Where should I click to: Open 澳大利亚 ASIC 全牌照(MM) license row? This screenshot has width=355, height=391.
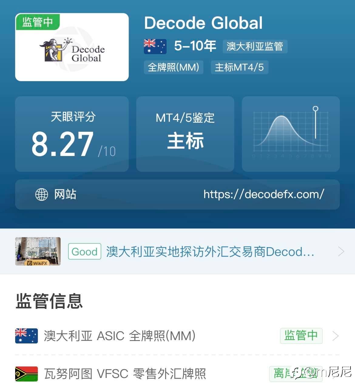[x=177, y=336]
